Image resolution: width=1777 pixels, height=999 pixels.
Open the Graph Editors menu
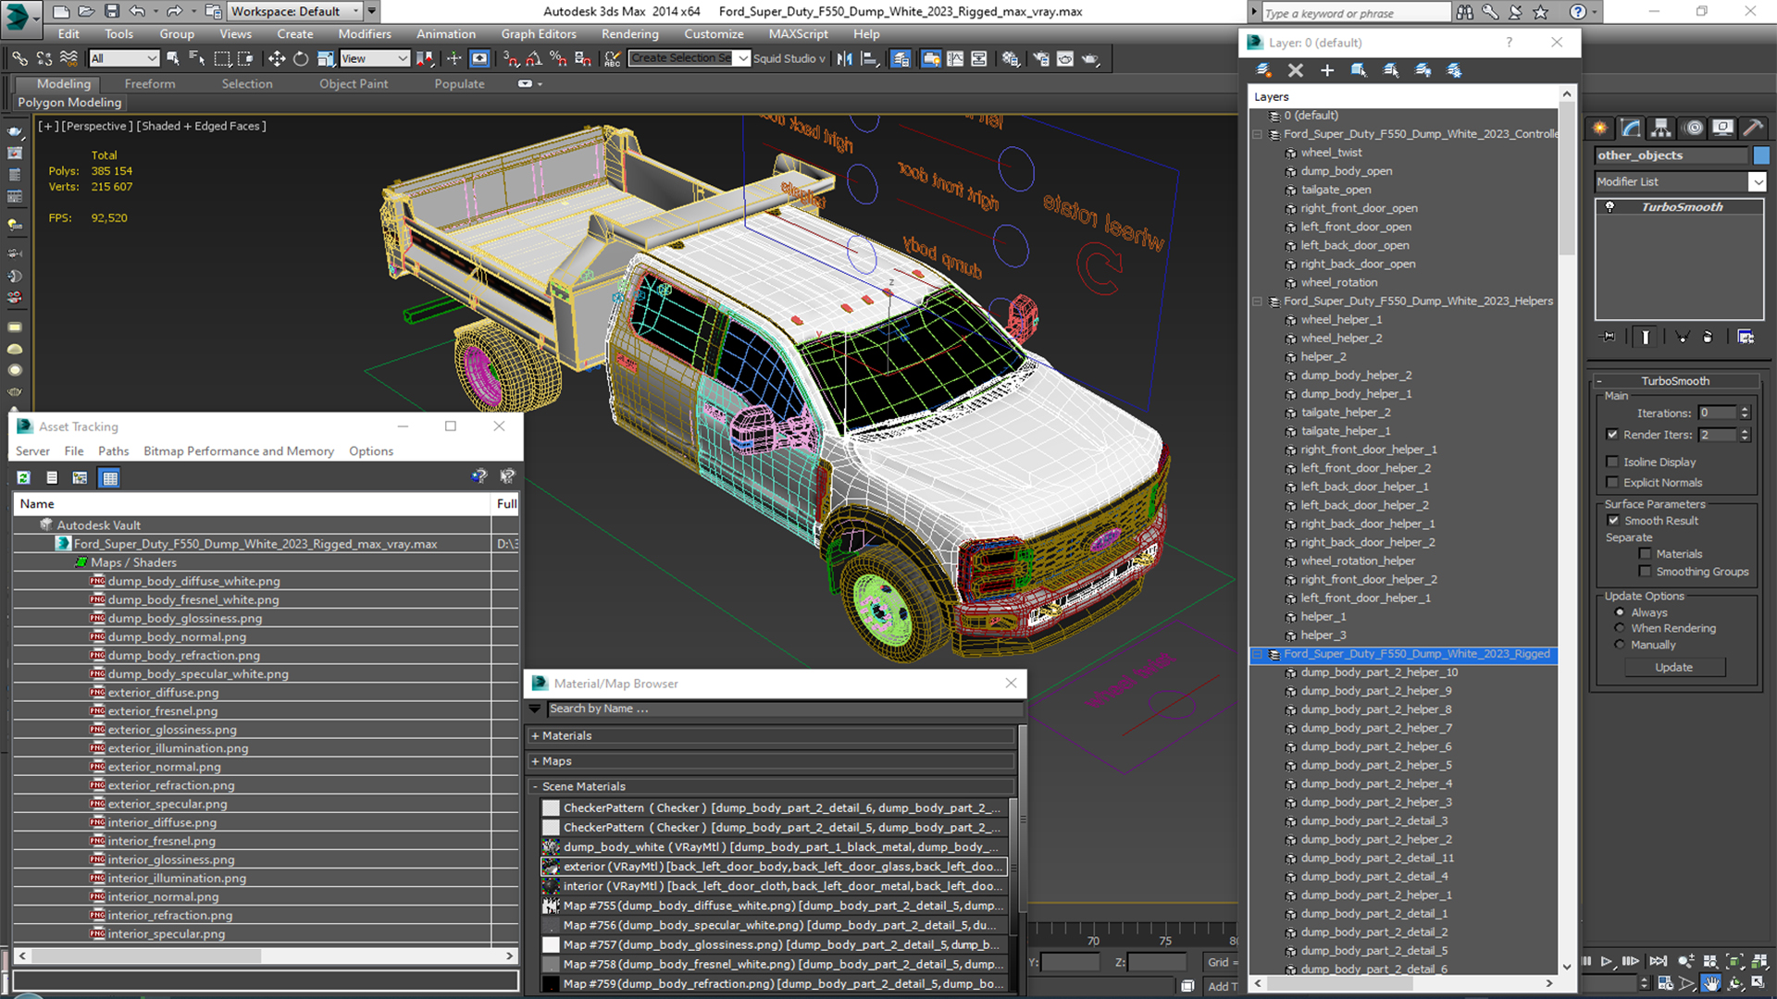539,33
